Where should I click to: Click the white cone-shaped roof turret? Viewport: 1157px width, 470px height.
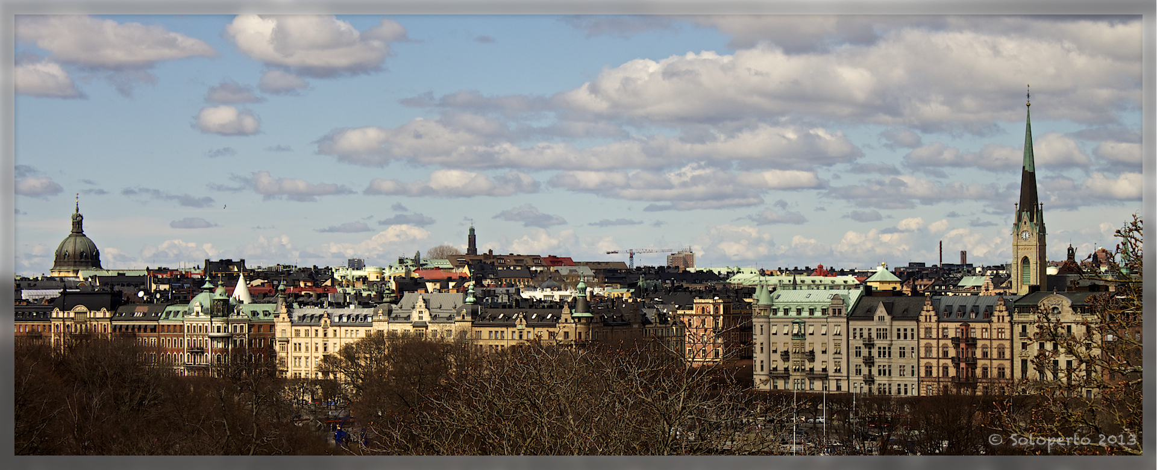(242, 289)
